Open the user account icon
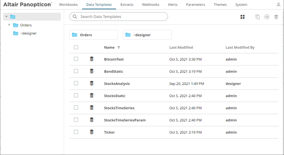 pyautogui.click(x=278, y=5)
